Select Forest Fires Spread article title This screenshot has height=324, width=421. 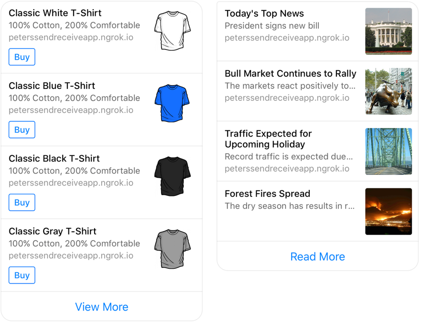(x=268, y=193)
